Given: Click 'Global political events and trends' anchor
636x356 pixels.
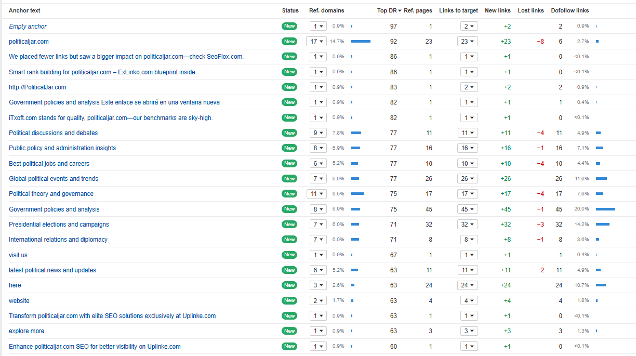Looking at the screenshot, I should click(54, 179).
